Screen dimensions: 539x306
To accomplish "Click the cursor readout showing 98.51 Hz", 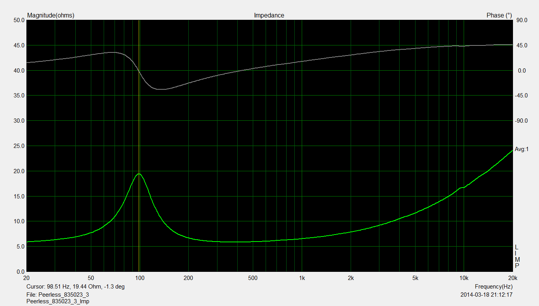I will pos(75,287).
